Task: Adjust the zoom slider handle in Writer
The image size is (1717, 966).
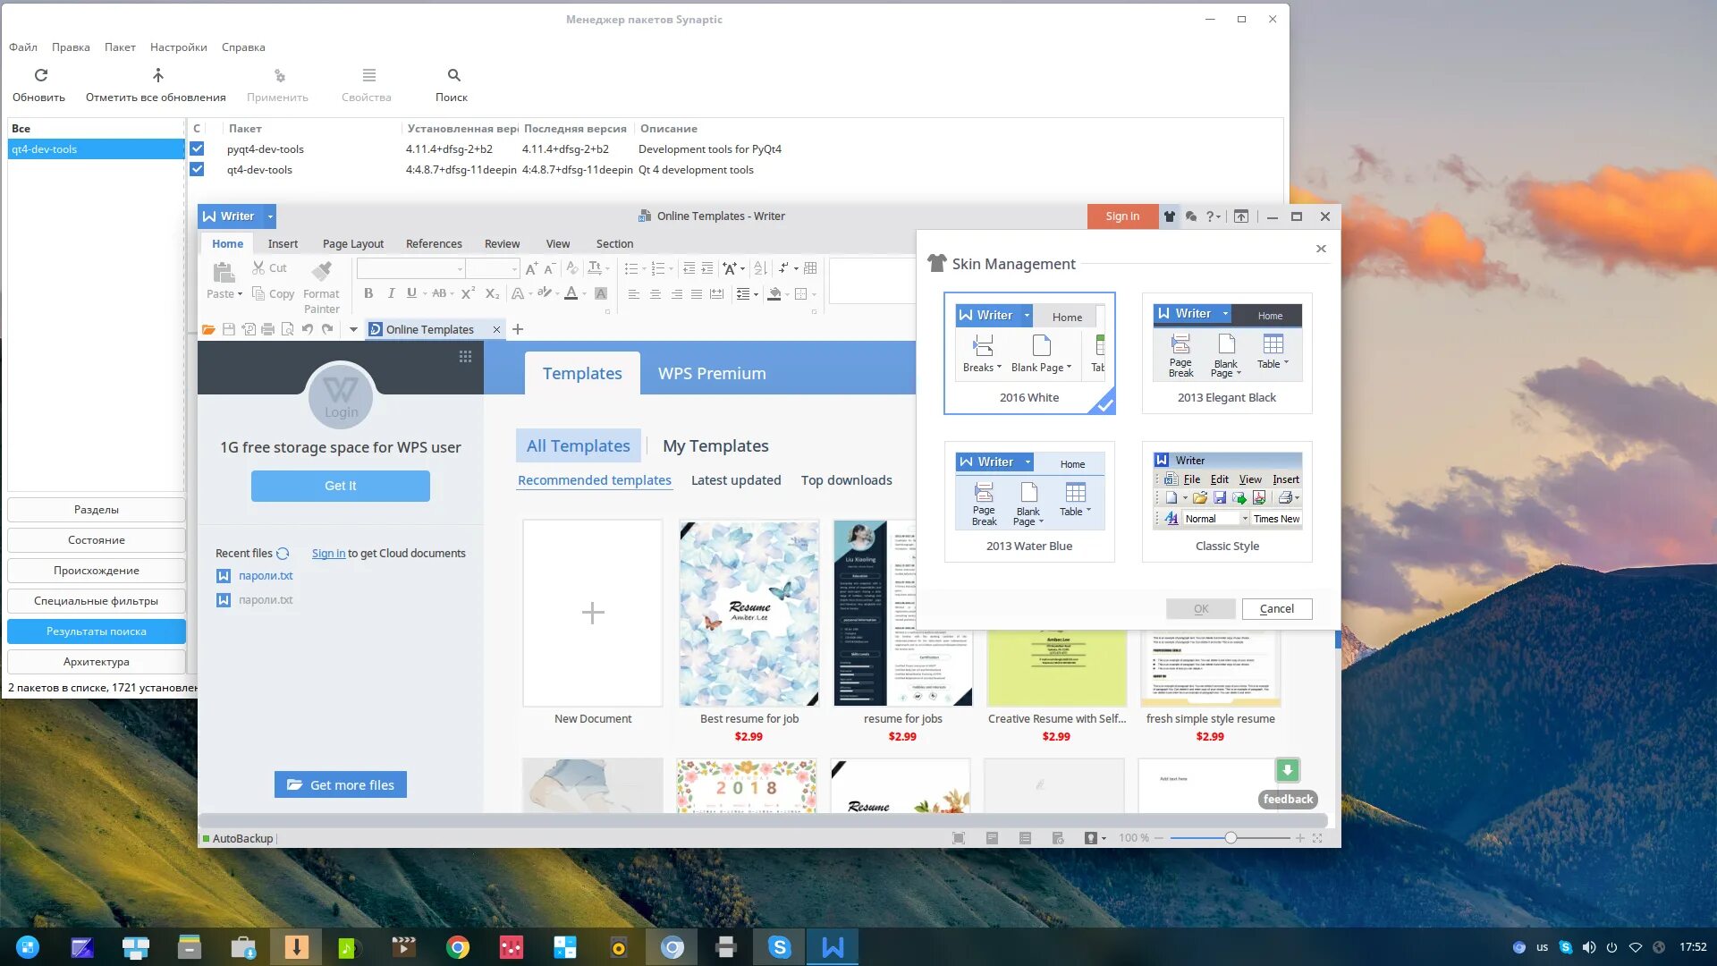Action: point(1231,838)
